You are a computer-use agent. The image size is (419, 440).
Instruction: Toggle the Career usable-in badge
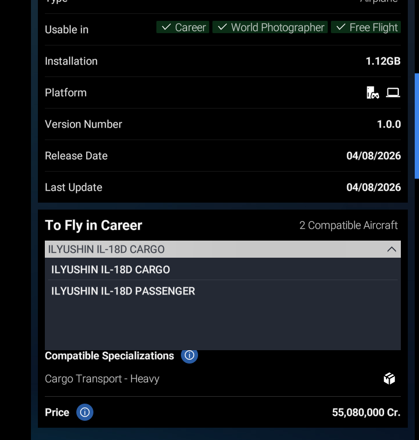183,27
